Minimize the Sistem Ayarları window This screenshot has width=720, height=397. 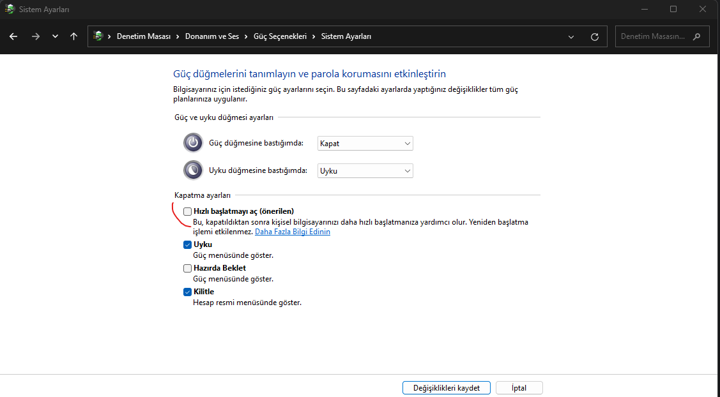pos(644,9)
